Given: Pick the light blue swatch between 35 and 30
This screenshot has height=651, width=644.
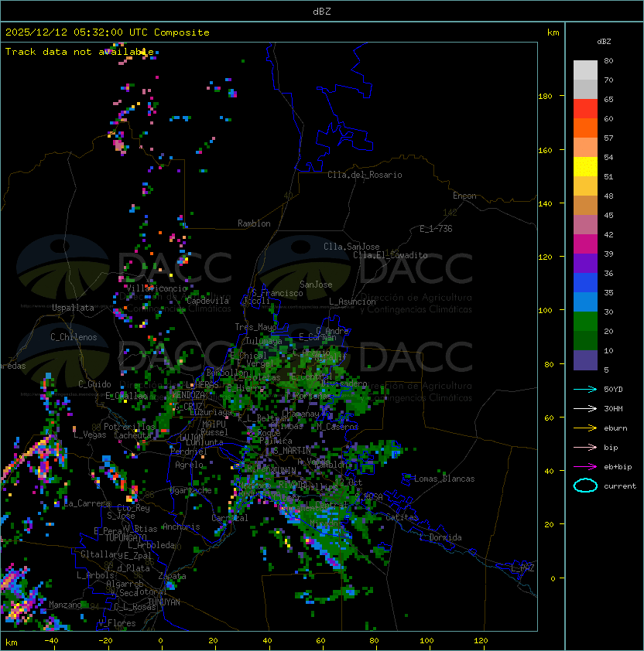Looking at the screenshot, I should [x=585, y=302].
